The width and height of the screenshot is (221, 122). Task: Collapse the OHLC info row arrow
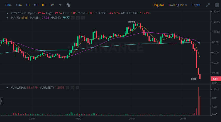pyautogui.click(x=7, y=13)
